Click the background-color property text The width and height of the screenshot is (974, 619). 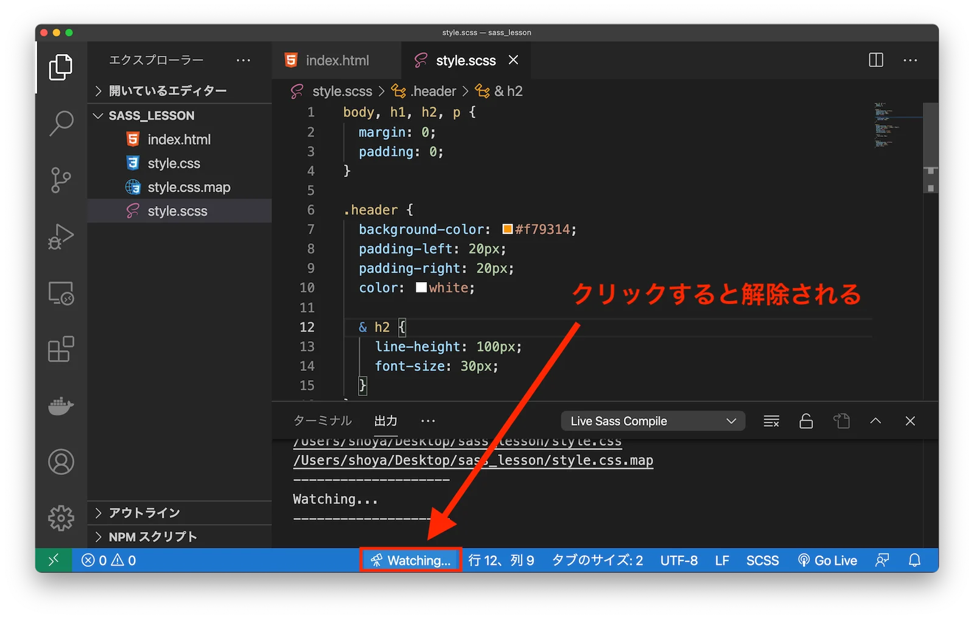click(x=421, y=229)
